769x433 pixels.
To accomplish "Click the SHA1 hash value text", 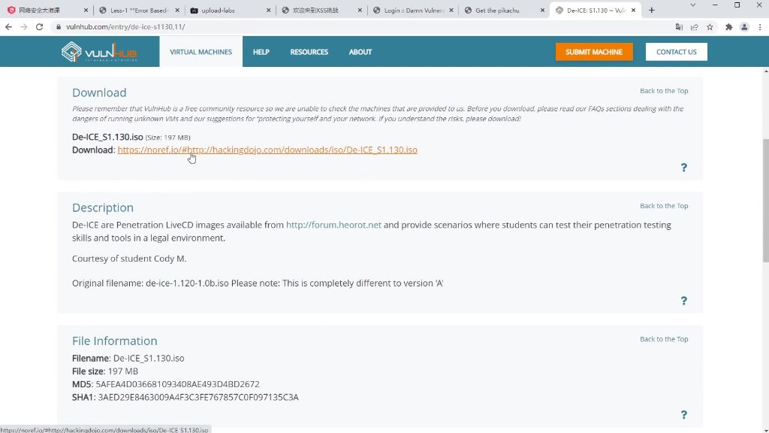I will pyautogui.click(x=198, y=397).
